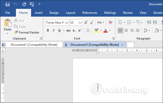Decrease font size with the shrink font icon
This screenshot has width=163, height=103.
92,22
